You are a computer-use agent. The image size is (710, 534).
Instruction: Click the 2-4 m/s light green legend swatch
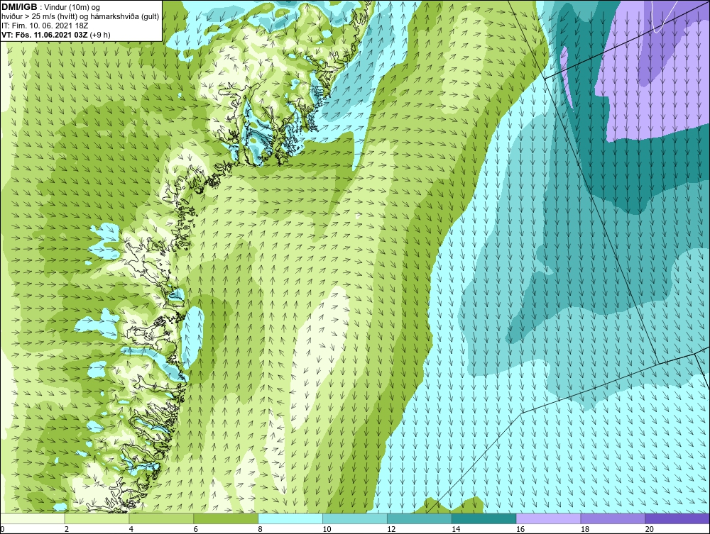click(x=97, y=518)
